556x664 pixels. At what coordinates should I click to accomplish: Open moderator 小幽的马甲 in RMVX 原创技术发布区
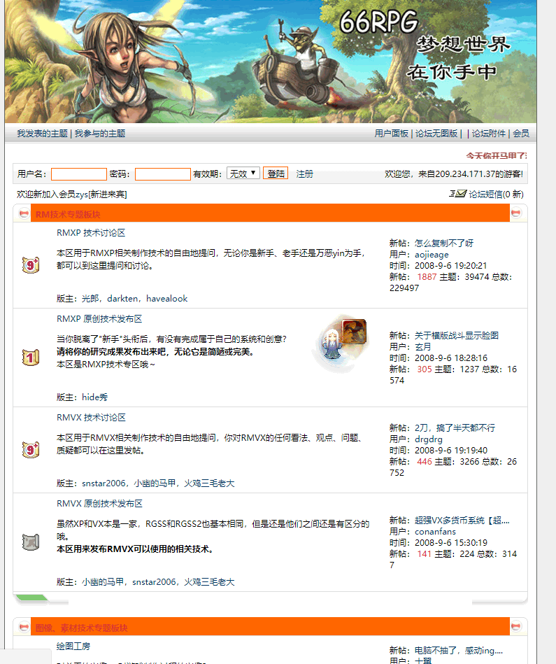103,582
